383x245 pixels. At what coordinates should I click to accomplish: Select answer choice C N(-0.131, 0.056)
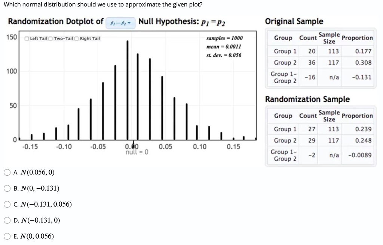coord(7,204)
